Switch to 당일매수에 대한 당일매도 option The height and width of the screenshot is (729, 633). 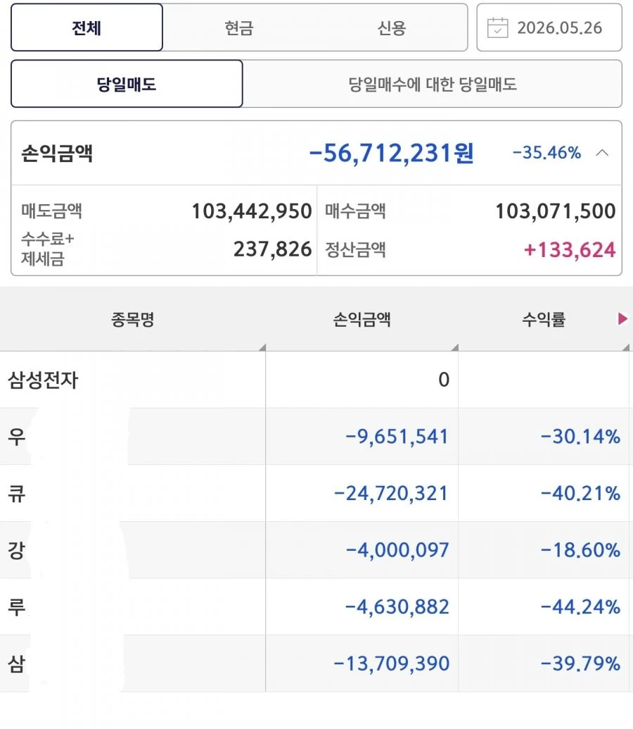coord(433,84)
